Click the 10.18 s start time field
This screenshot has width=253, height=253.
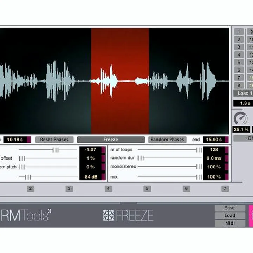pyautogui.click(x=15, y=140)
